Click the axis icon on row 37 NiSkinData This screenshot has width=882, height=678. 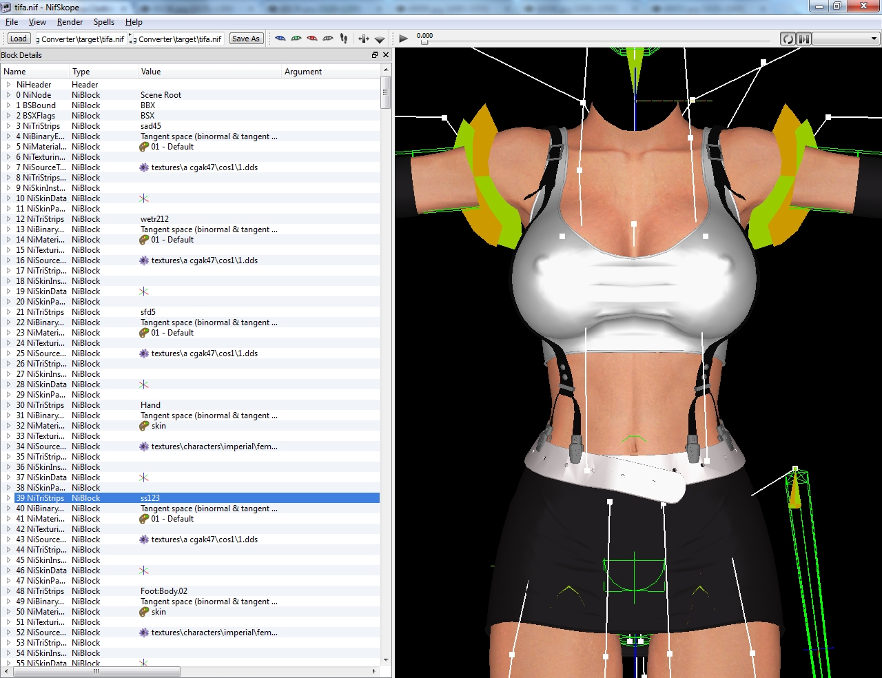[144, 477]
